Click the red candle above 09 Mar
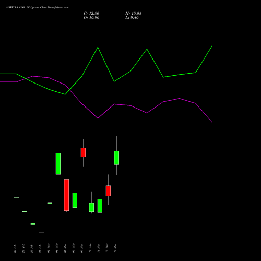The width and height of the screenshot is (261, 261). 83,152
